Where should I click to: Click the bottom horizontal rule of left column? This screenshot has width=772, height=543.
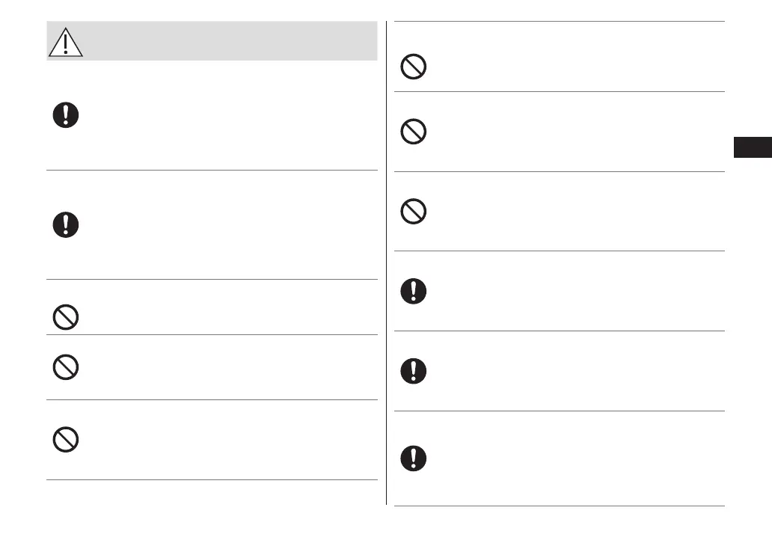point(212,479)
